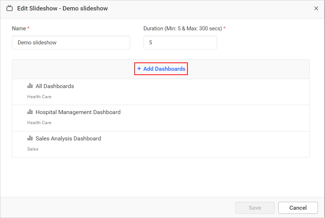Open the Add Dashboards picker

161,69
